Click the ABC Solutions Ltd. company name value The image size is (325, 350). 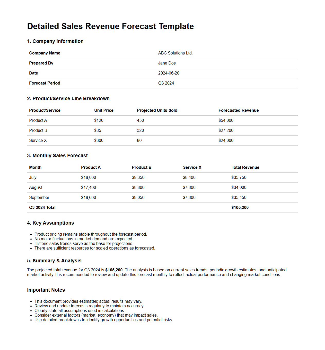175,53
